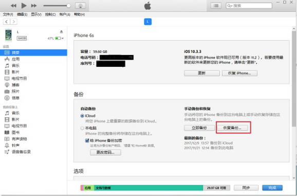The width and height of the screenshot is (297, 196).
Task: Click the fast-forward playback button
Action: 34,6
